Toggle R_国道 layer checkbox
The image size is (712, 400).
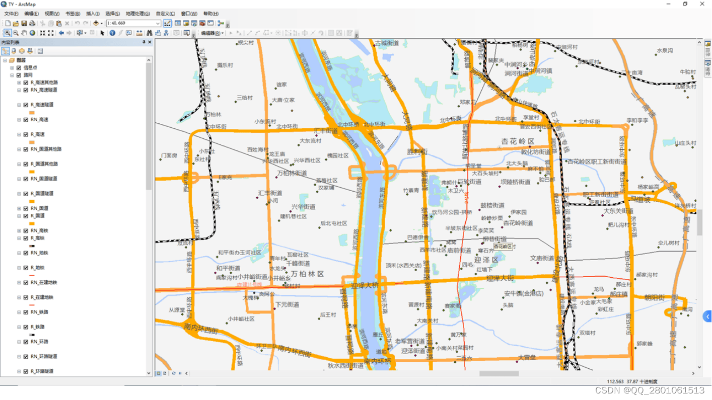click(26, 216)
